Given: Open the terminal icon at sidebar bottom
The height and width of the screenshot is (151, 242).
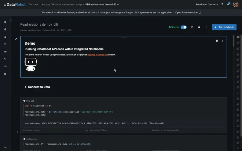Looking at the screenshot, I should click(5, 147).
